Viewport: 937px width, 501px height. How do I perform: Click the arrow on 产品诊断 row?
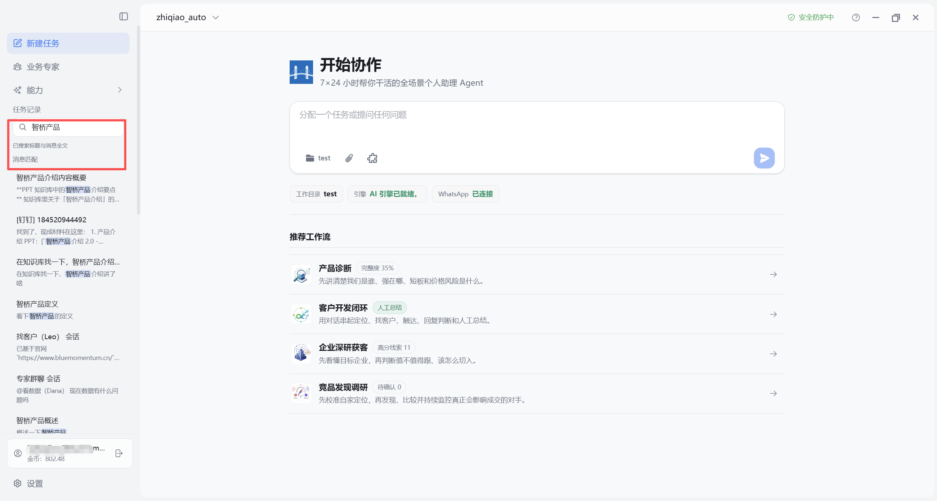773,274
